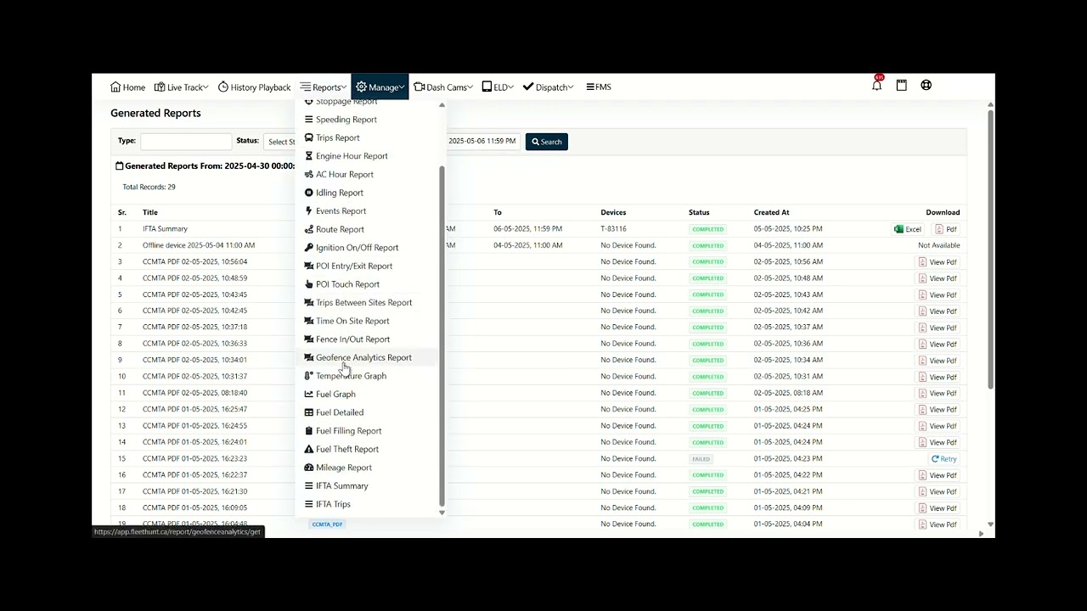Screen dimensions: 1087x611
Task: Click the Route Report route icon
Action: pyautogui.click(x=309, y=229)
